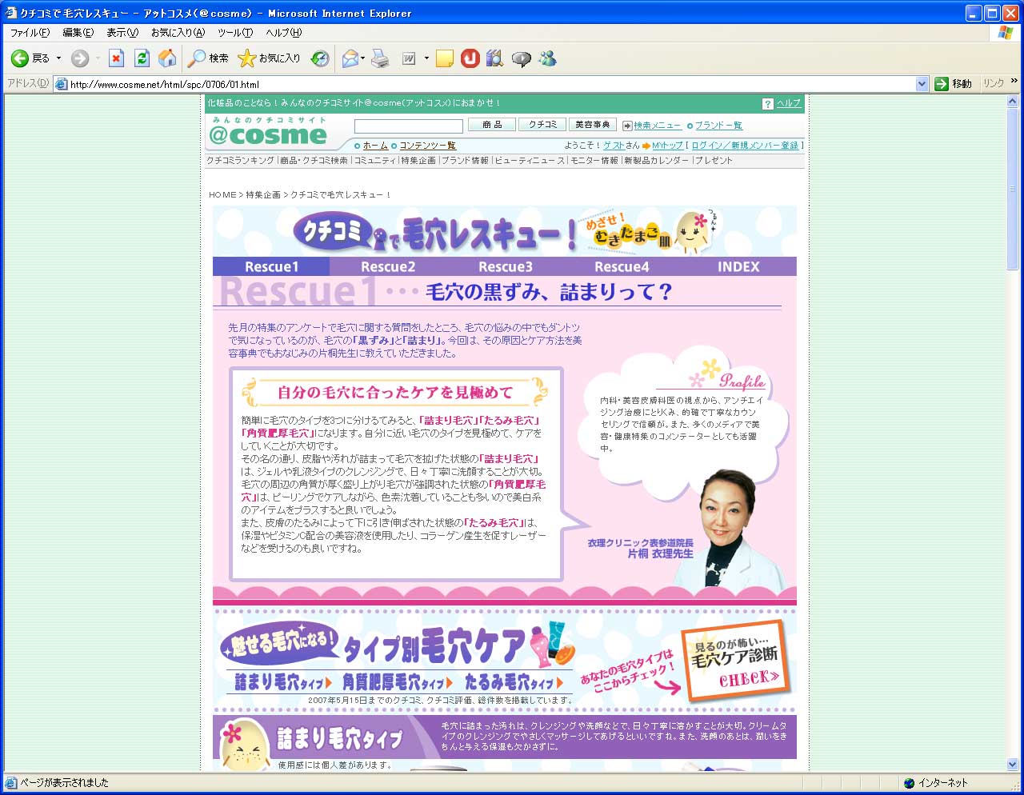Image resolution: width=1024 pixels, height=795 pixels.
Task: Switch to the Rescue4 tab
Action: pyautogui.click(x=622, y=267)
